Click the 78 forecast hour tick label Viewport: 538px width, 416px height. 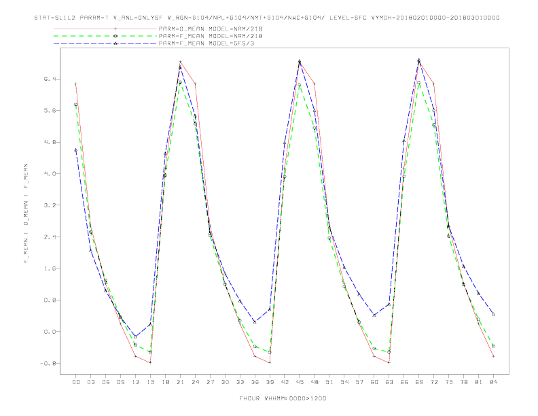[x=464, y=382]
